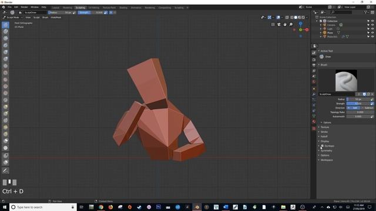Click the outliner search field
This screenshot has height=211, width=376.
pos(342,12)
